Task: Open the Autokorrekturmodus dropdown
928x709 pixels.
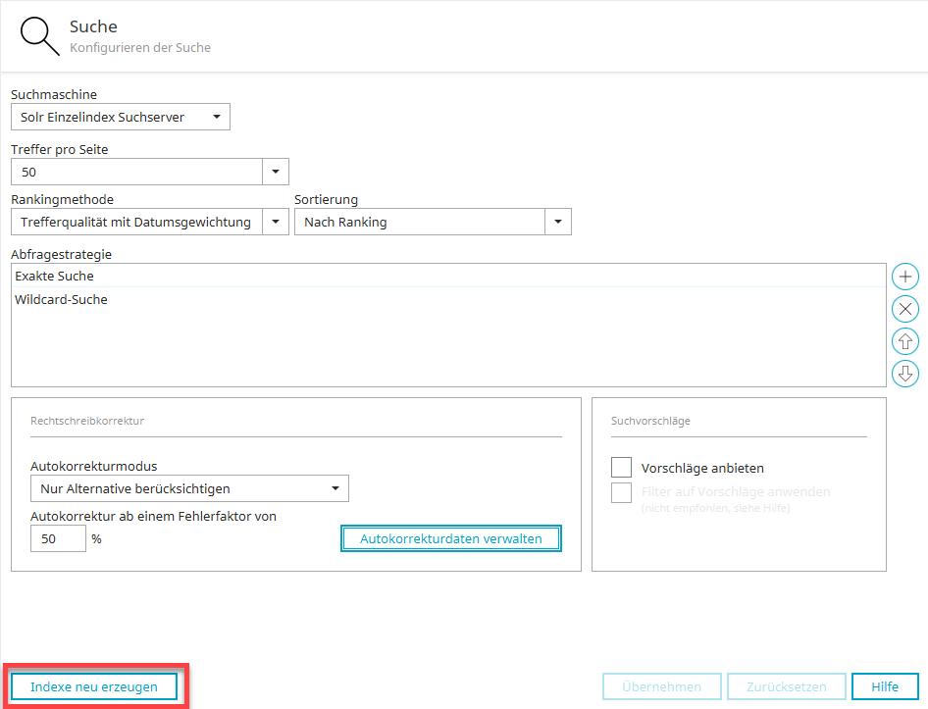Action: (189, 488)
